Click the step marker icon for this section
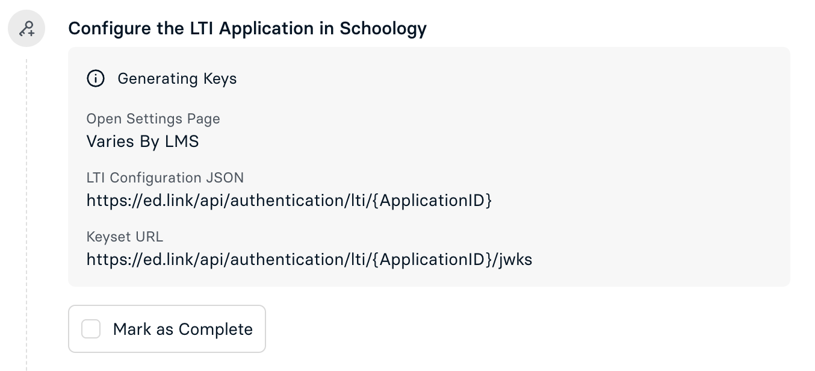815x371 pixels. click(x=26, y=28)
